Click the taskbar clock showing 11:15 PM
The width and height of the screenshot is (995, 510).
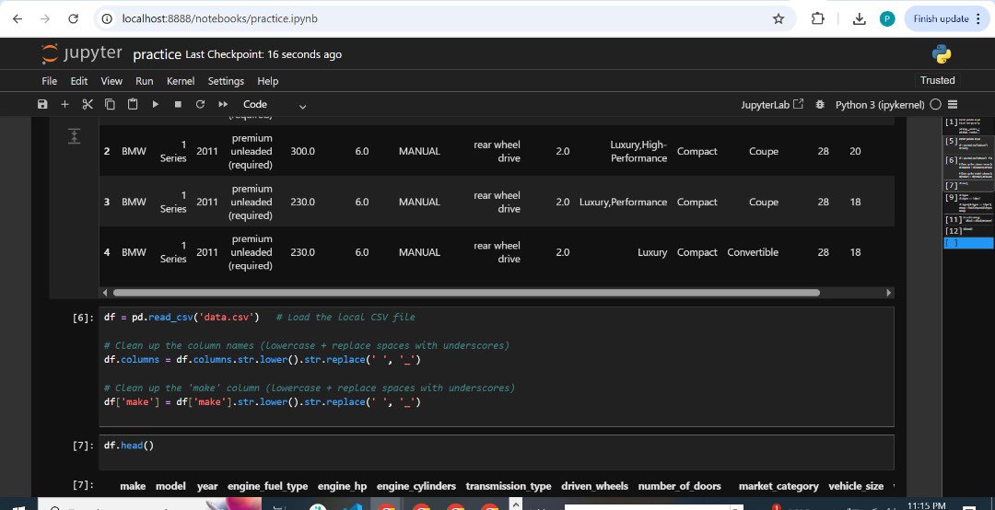tap(927, 505)
